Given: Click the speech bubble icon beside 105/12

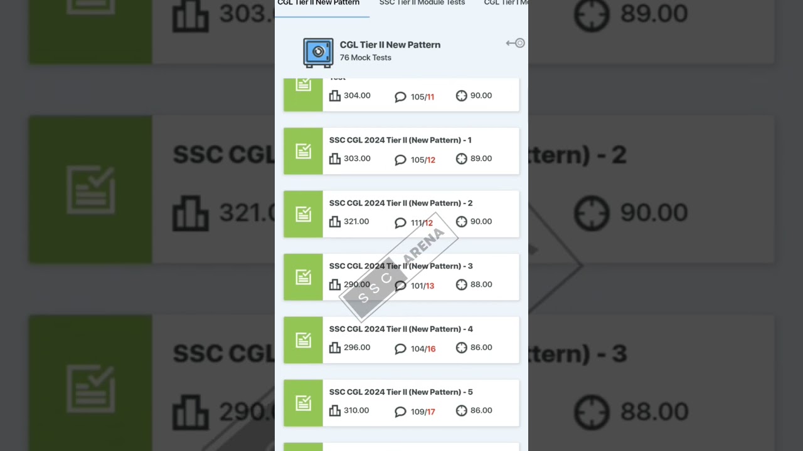Looking at the screenshot, I should (x=400, y=160).
